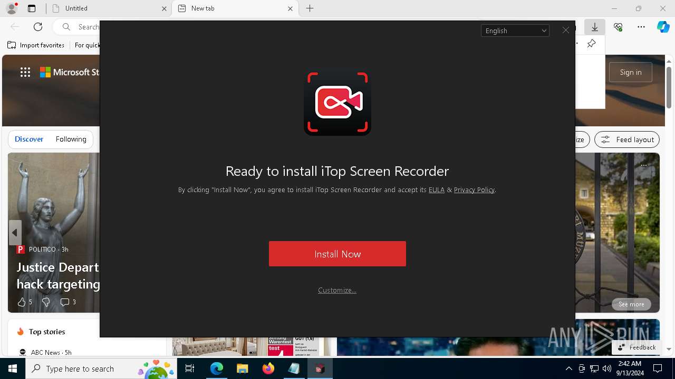675x379 pixels.
Task: Dislike the POLITICO story
Action: [46, 302]
